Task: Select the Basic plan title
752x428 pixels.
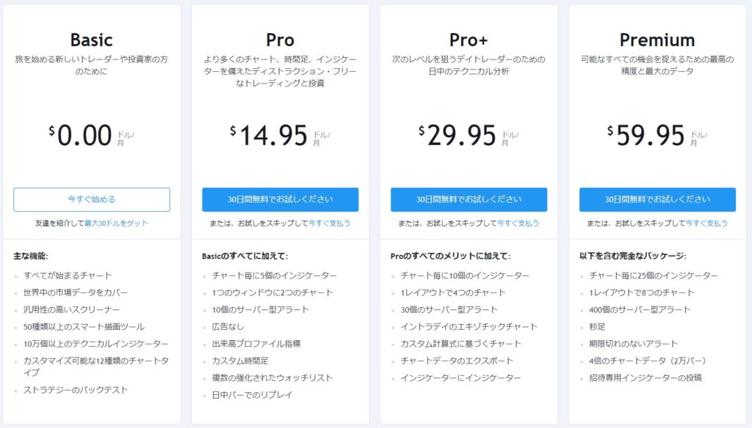Action: click(x=92, y=40)
